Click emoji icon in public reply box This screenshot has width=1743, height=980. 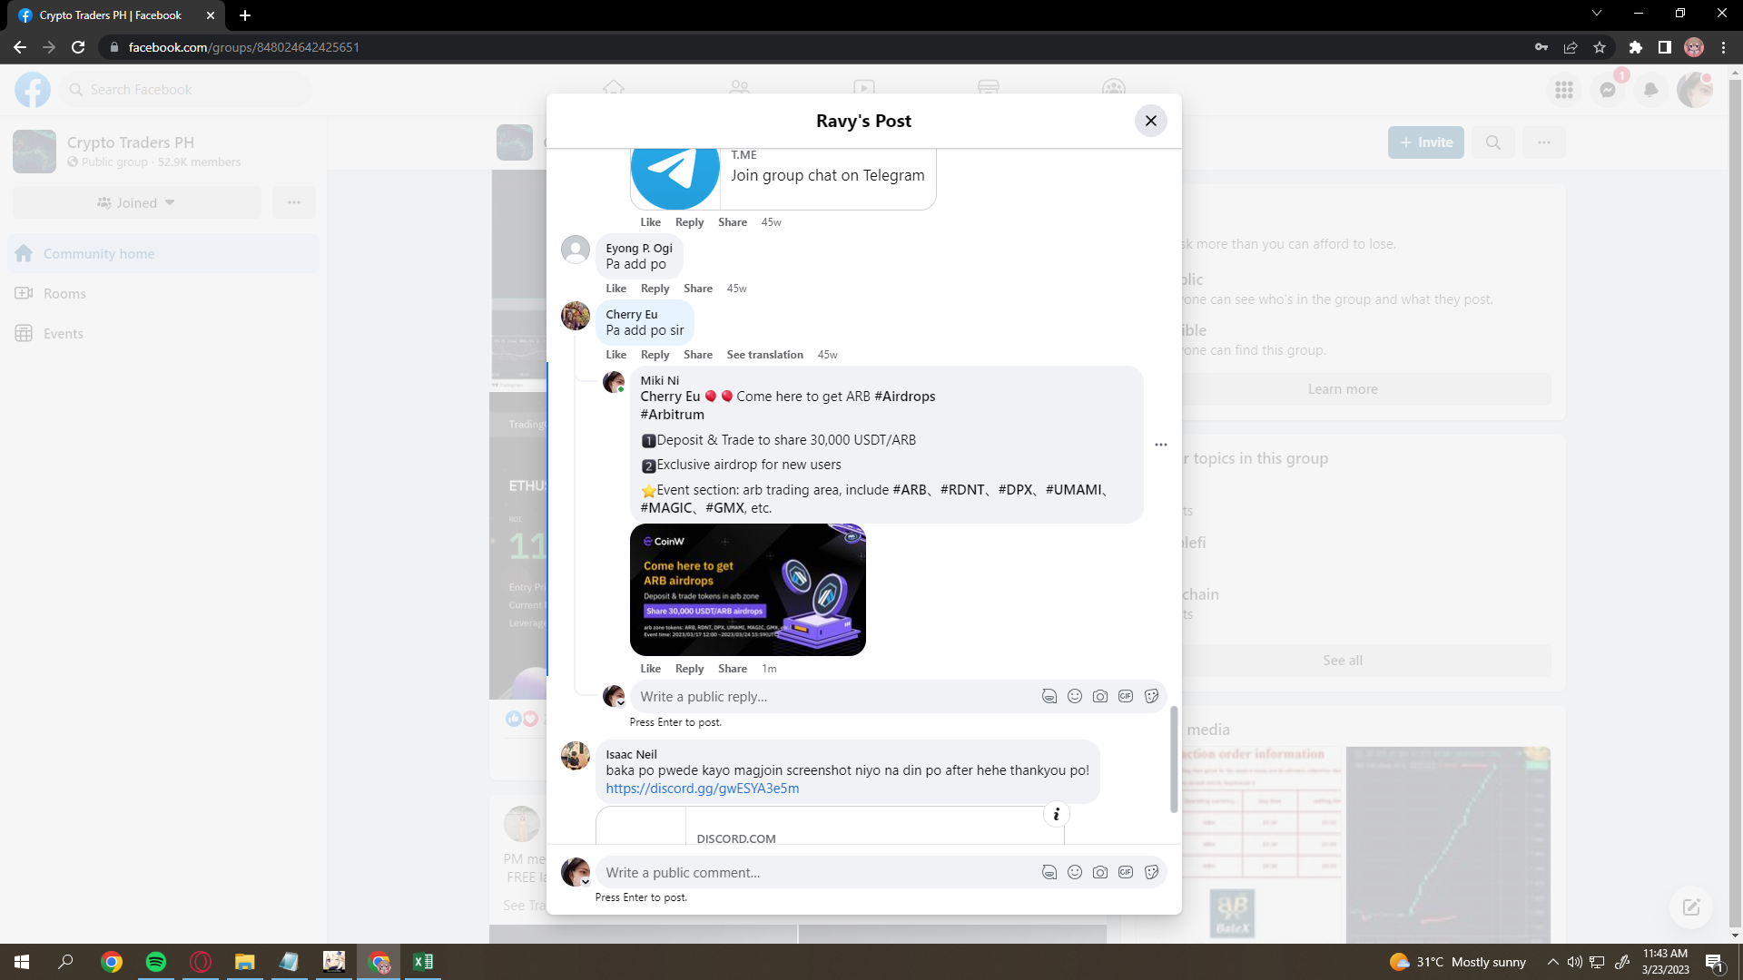[1075, 696]
